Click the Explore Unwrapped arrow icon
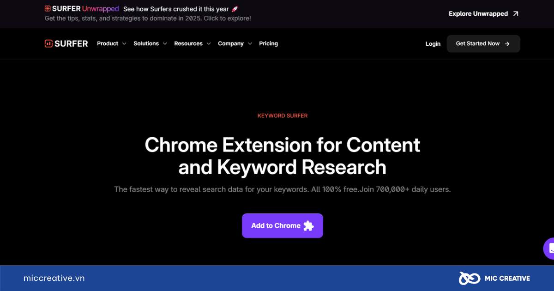The width and height of the screenshot is (554, 291). tap(515, 14)
